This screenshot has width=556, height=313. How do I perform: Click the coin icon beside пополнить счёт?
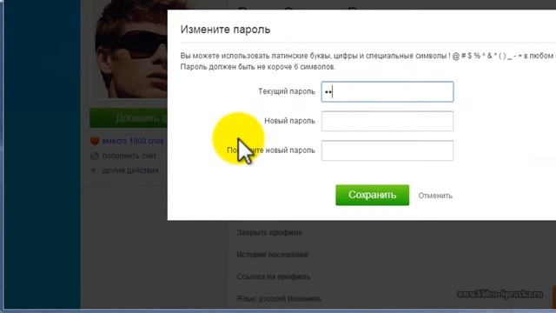[x=95, y=156]
